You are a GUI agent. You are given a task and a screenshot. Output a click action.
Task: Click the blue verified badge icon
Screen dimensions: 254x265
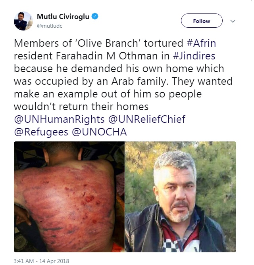[x=95, y=16]
